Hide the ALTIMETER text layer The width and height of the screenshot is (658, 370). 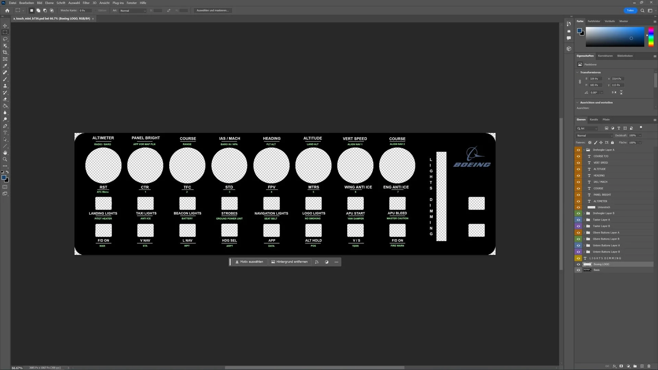click(578, 201)
